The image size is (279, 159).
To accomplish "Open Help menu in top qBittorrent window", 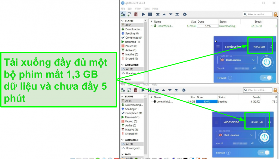I will tap(155, 9).
